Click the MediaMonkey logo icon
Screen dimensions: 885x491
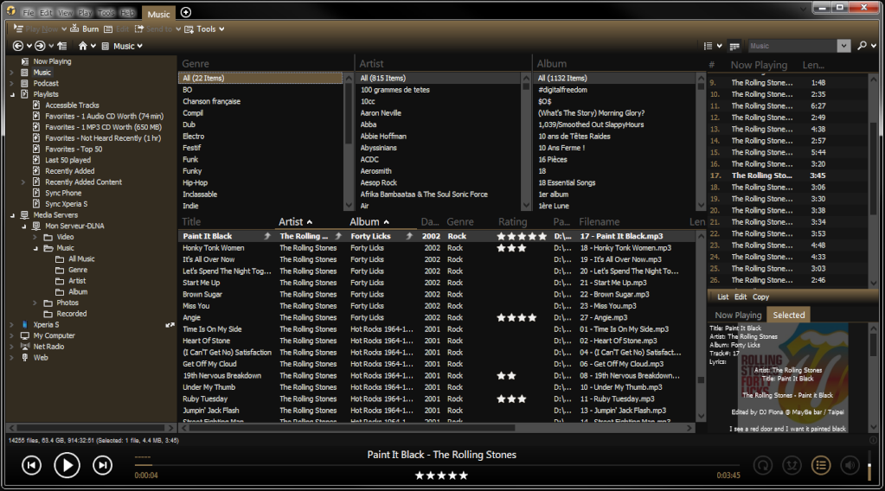point(10,10)
